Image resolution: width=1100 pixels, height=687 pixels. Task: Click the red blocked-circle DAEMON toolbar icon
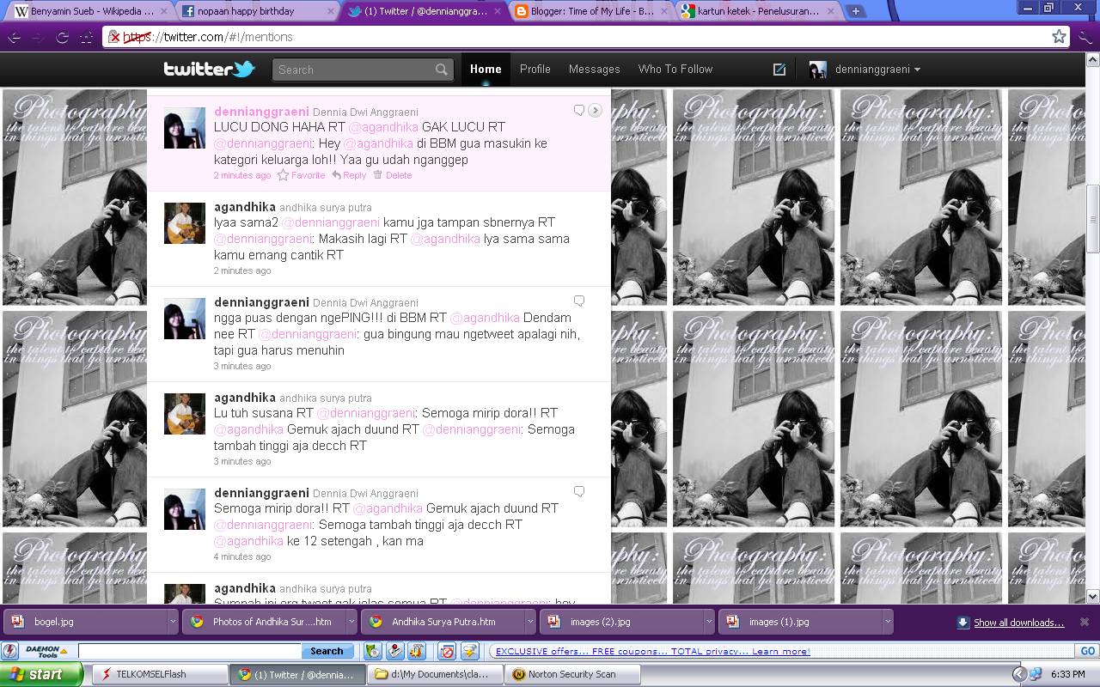[x=447, y=651]
